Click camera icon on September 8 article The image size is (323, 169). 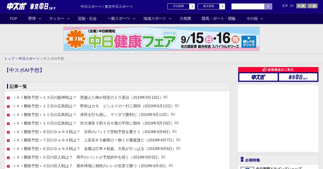[175, 131]
